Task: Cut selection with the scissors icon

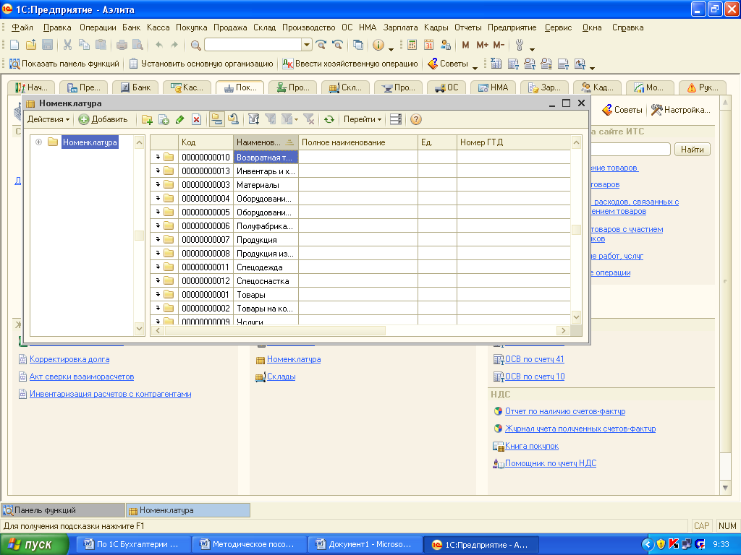Action: click(x=67, y=45)
